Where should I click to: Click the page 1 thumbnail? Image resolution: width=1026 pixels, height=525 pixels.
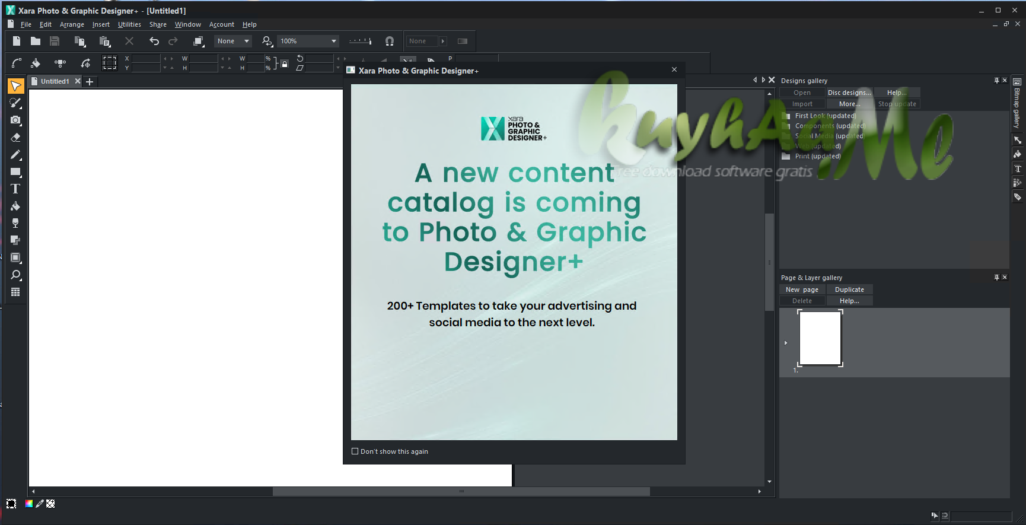click(x=820, y=338)
